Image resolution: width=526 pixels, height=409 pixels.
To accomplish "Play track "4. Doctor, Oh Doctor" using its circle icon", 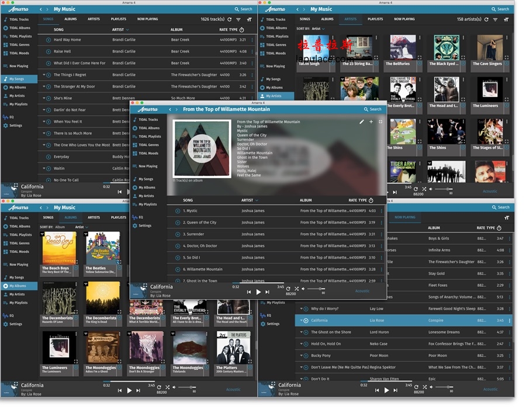I will coord(178,246).
